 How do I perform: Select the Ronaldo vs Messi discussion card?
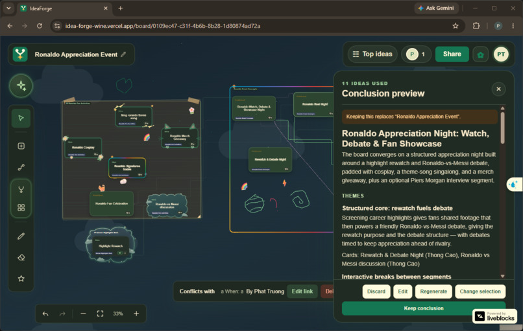(167, 205)
